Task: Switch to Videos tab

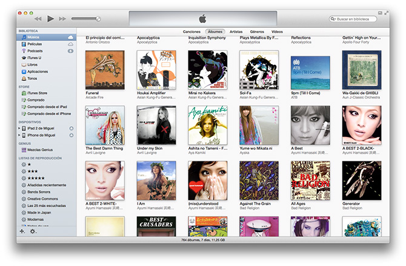Action: point(277,32)
